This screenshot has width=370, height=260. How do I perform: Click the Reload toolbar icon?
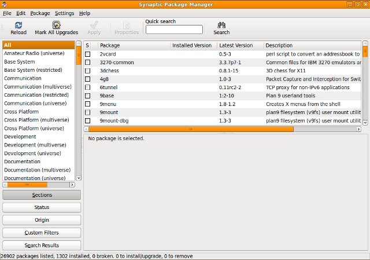coord(18,25)
